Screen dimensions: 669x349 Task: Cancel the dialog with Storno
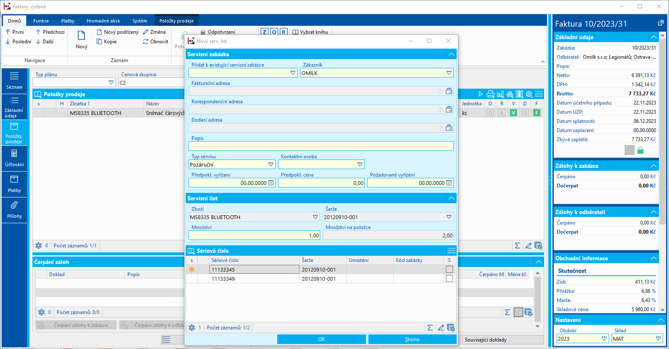412,339
